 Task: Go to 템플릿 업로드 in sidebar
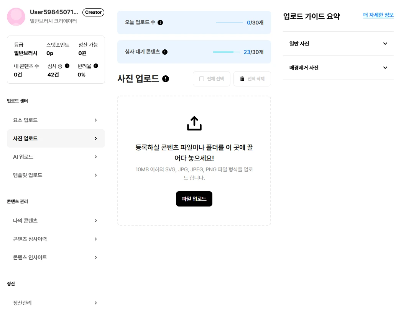pyautogui.click(x=56, y=175)
